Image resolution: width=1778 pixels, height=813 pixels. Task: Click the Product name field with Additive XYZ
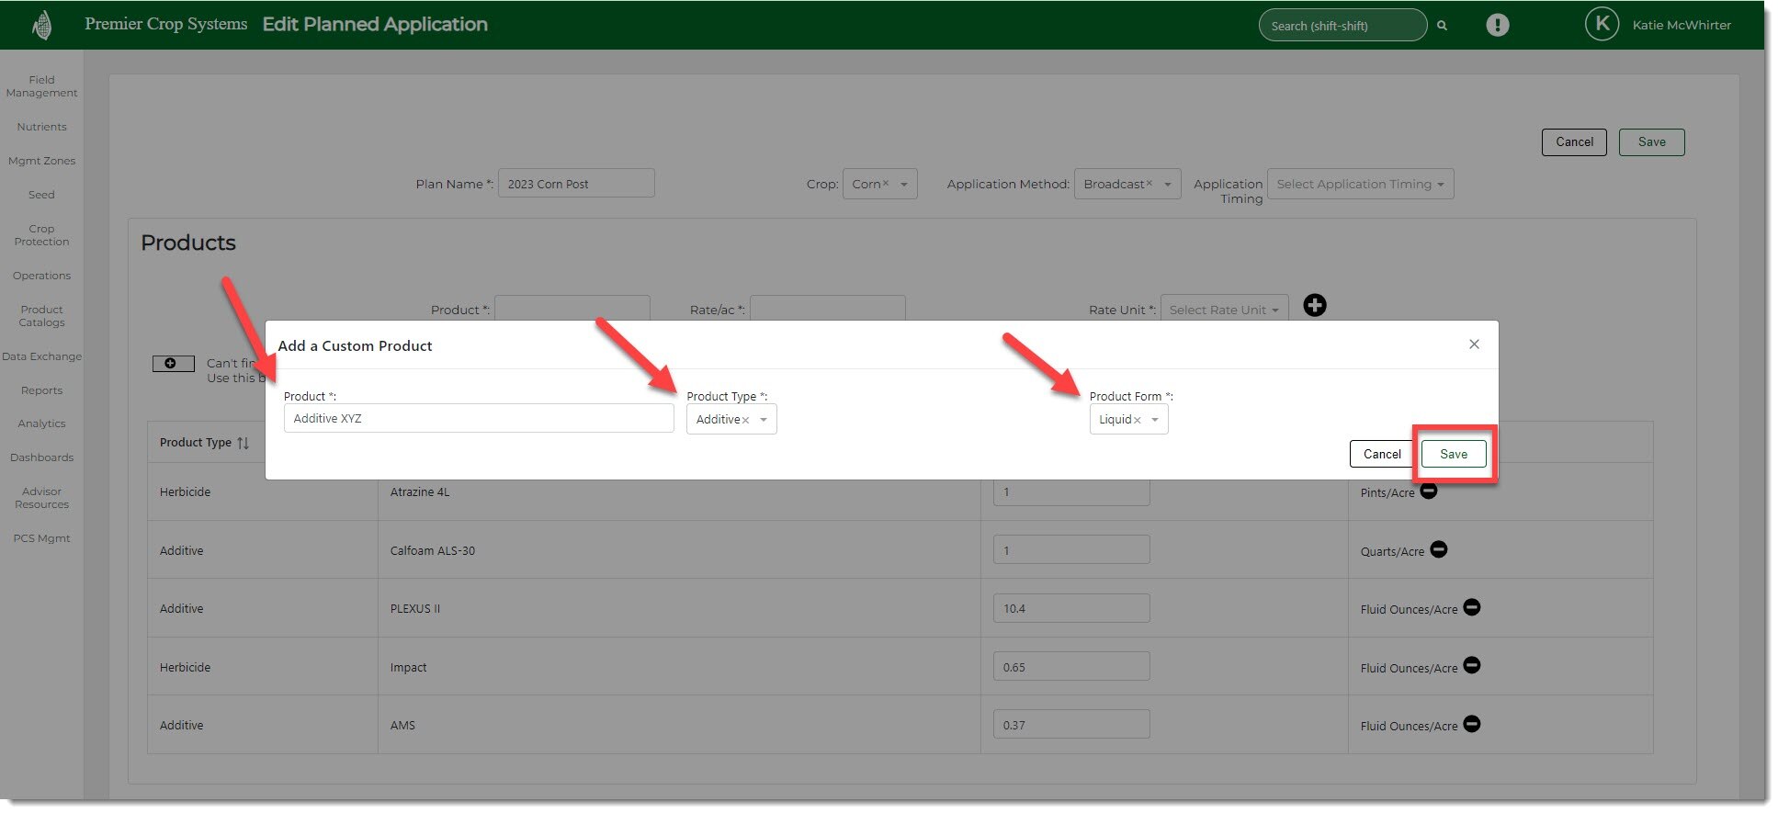[x=478, y=419]
